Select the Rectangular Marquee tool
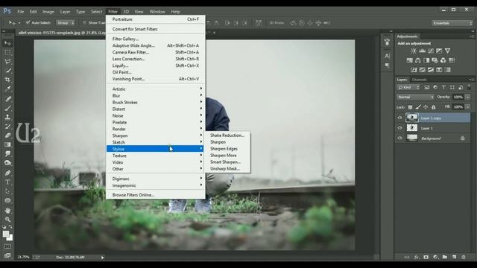The width and height of the screenshot is (477, 268). click(7, 52)
